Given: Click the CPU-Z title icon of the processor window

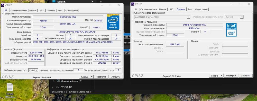Looking at the screenshot, I should point(3,5).
